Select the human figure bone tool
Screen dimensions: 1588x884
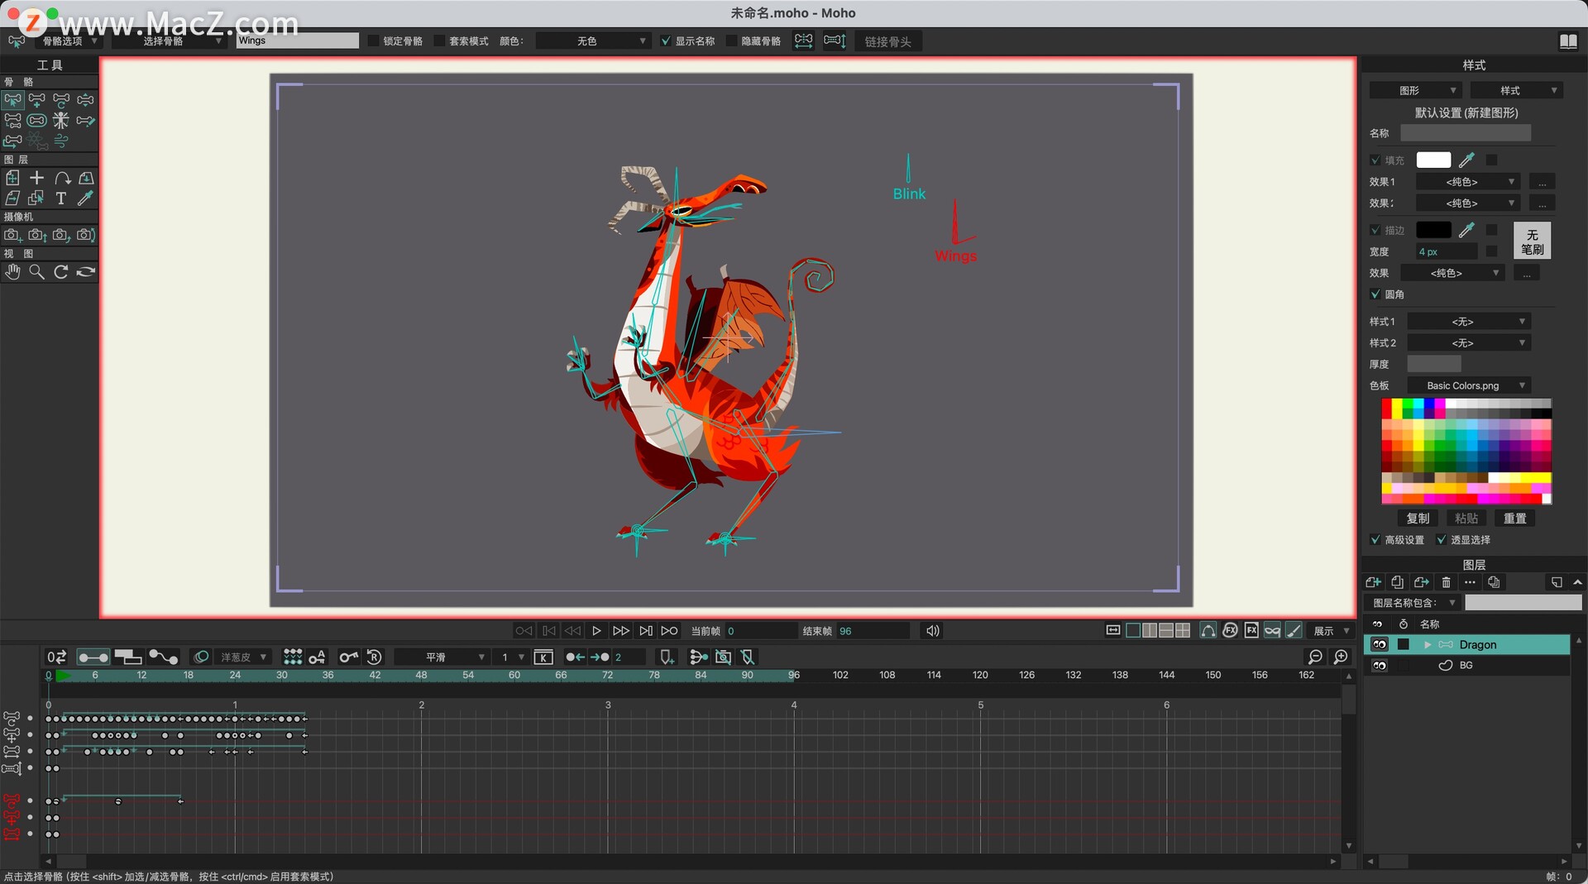[61, 121]
